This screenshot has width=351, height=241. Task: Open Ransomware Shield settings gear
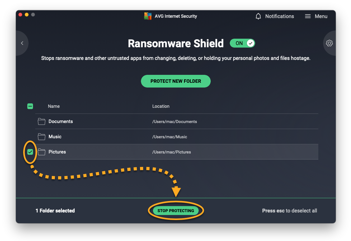point(329,43)
